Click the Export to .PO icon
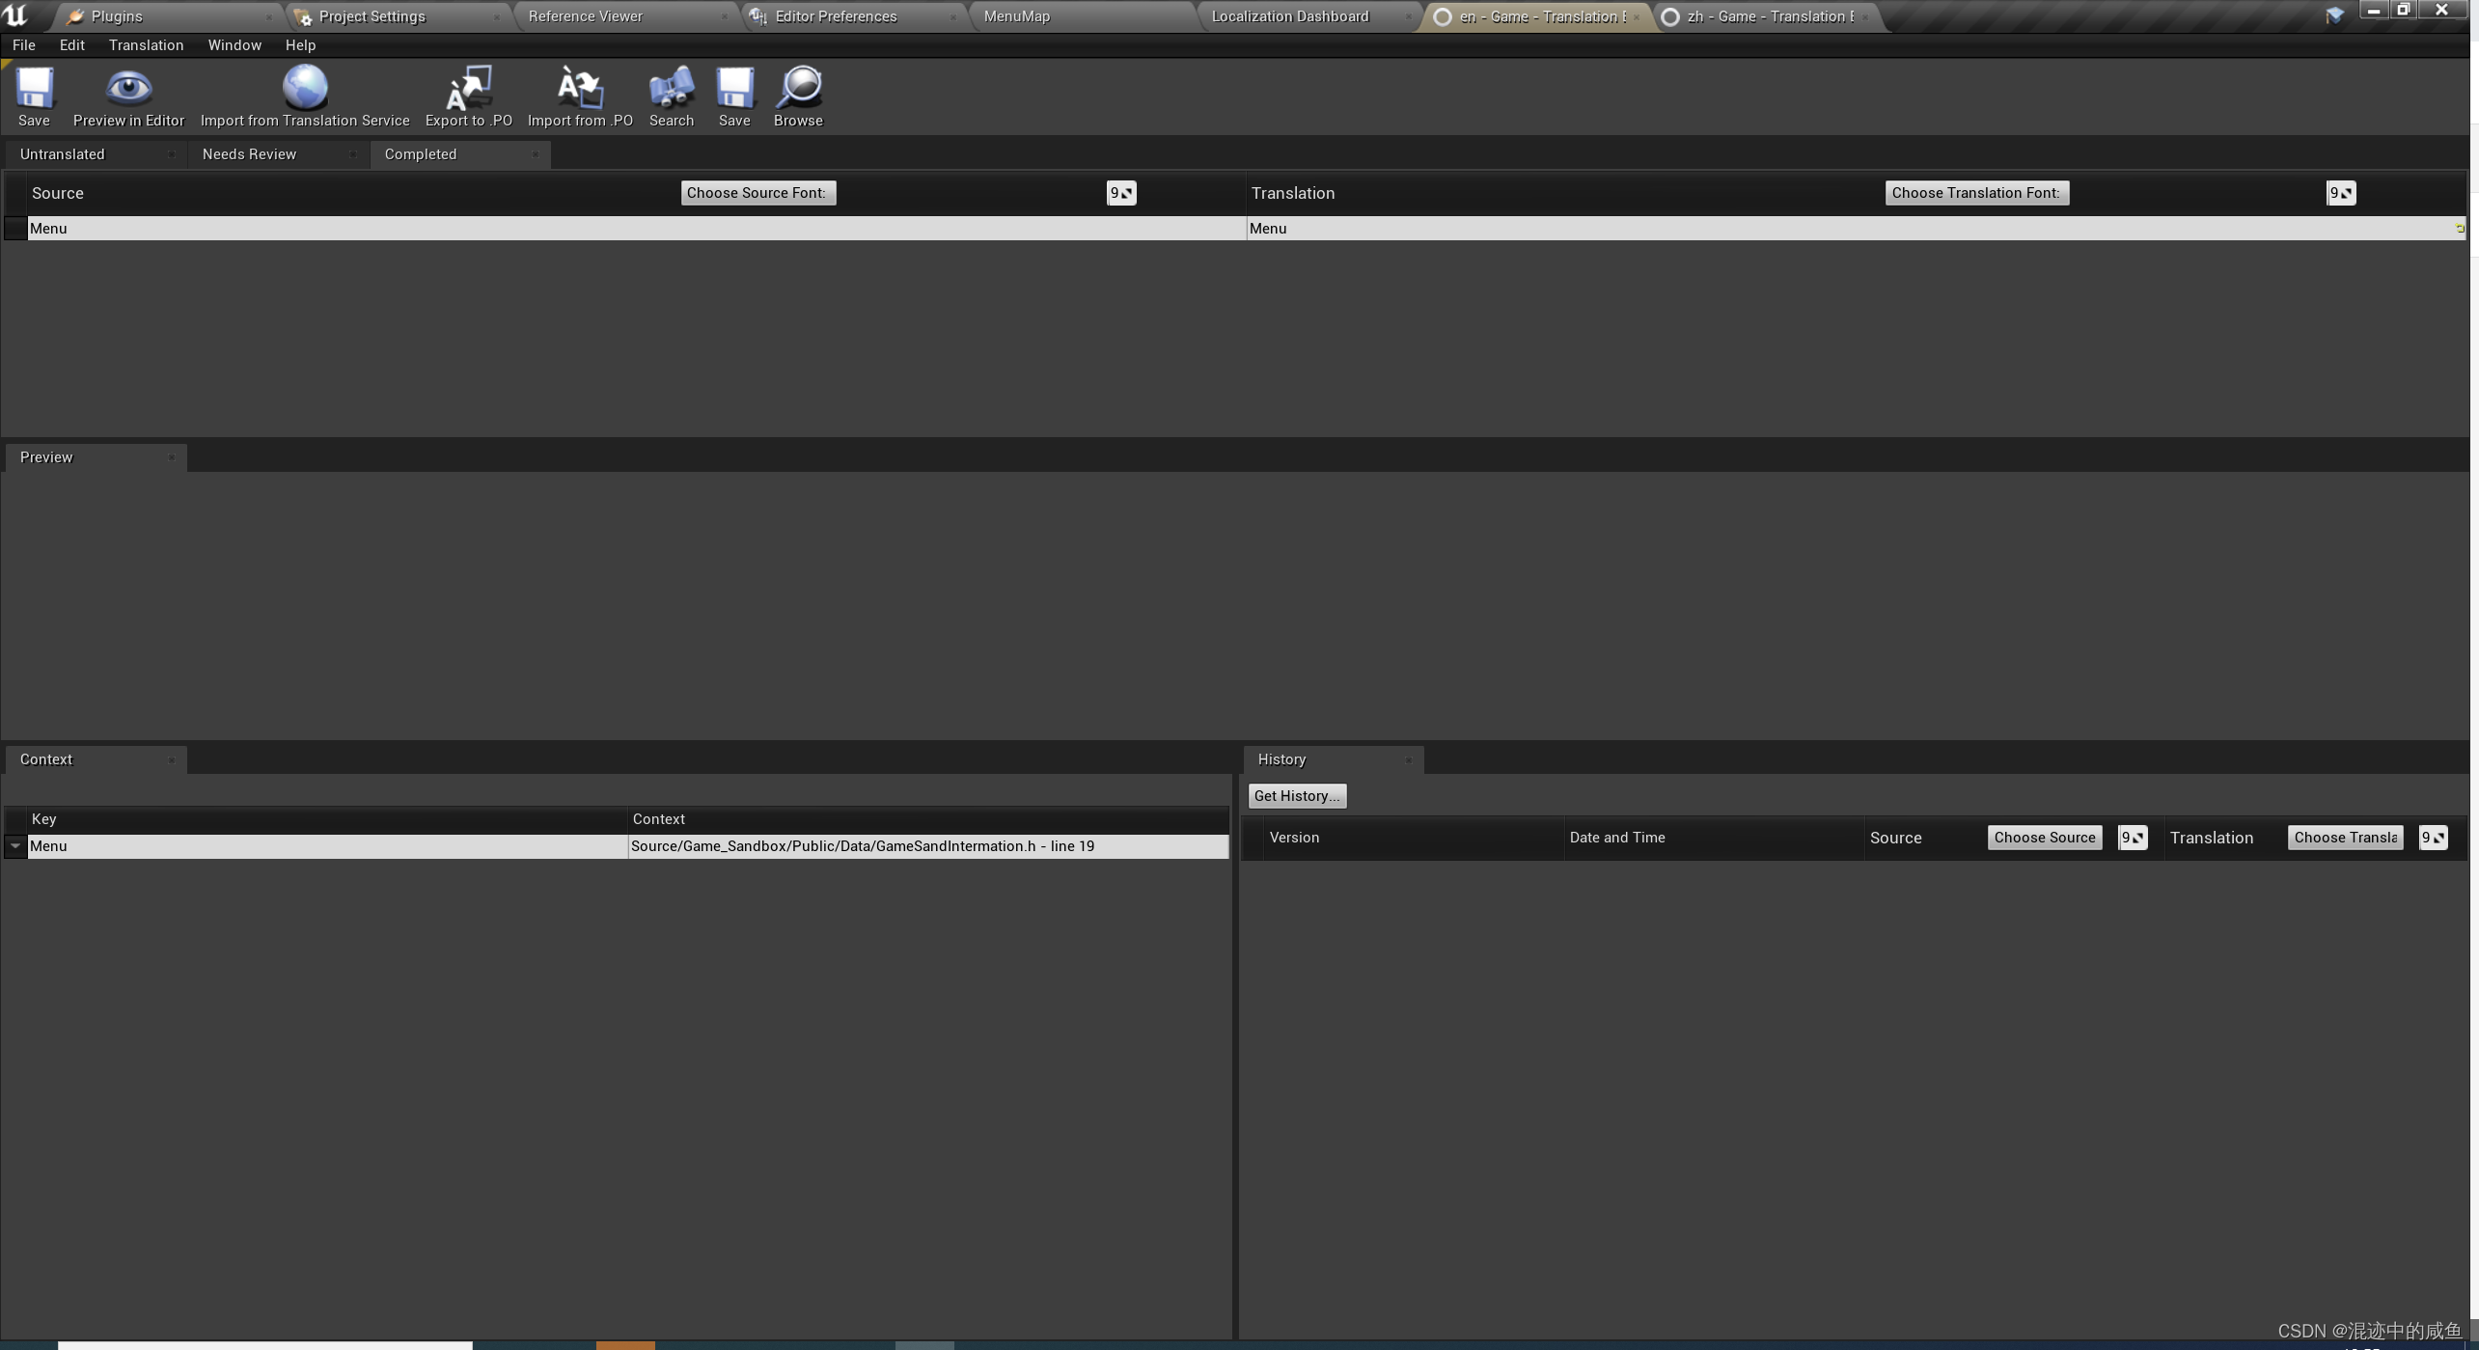The width and height of the screenshot is (2479, 1350). pos(469,89)
